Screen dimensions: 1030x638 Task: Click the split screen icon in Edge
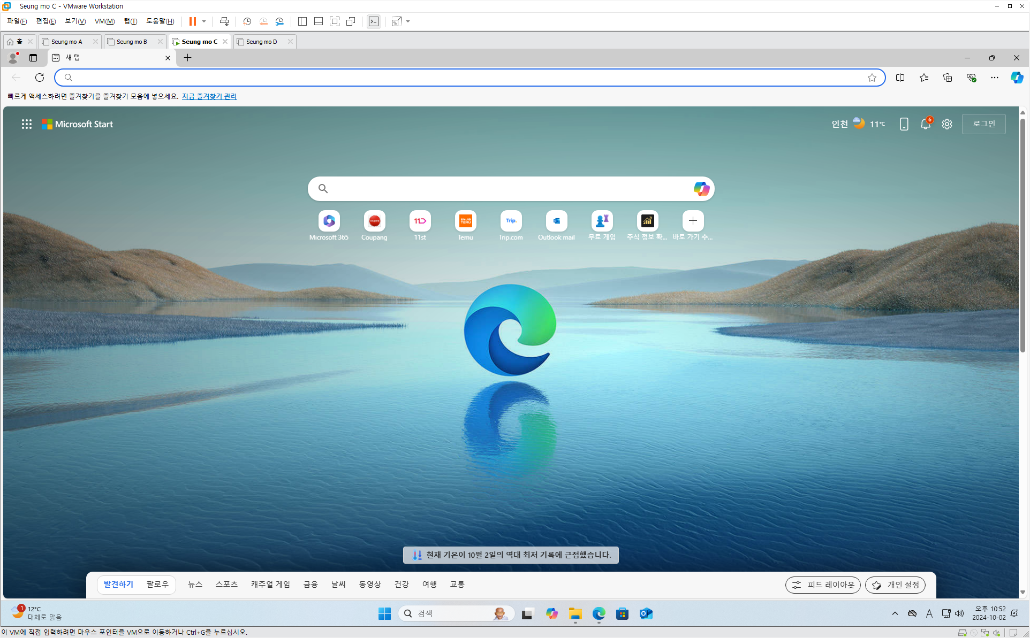(x=900, y=78)
